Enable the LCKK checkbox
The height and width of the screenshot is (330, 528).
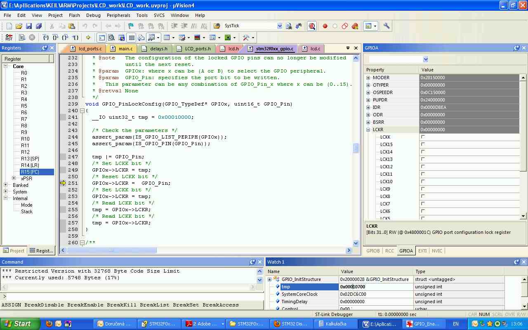pos(423,137)
